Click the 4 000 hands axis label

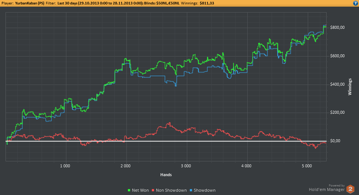click(246, 166)
